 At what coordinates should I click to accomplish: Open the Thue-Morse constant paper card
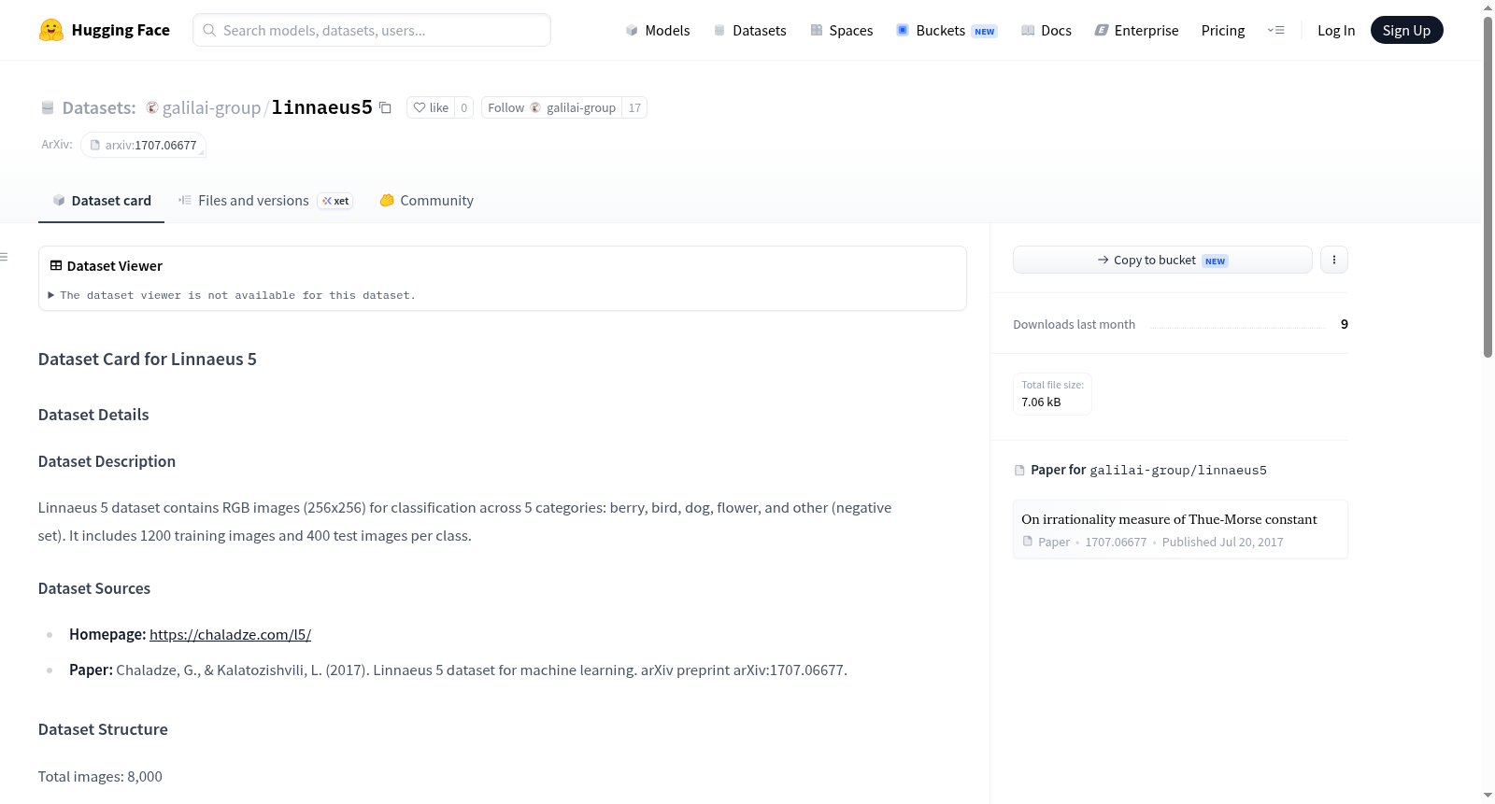point(1180,529)
